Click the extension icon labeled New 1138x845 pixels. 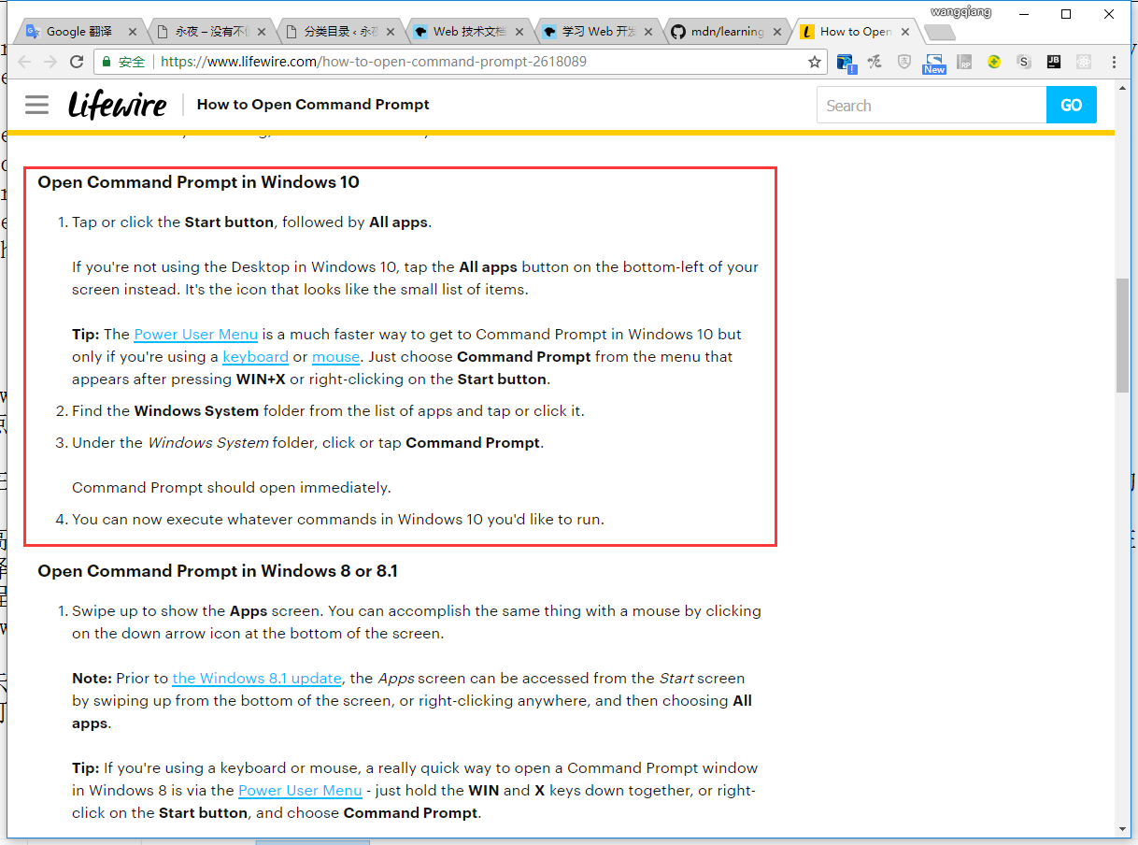click(x=934, y=63)
